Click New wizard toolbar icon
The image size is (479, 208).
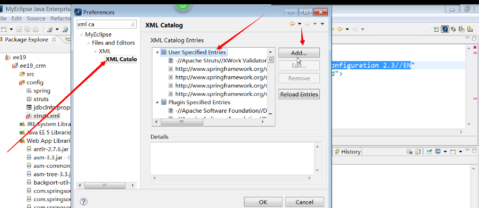(4, 29)
